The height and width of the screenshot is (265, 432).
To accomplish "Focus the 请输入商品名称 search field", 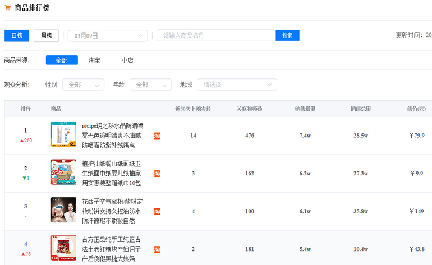I will coord(216,35).
